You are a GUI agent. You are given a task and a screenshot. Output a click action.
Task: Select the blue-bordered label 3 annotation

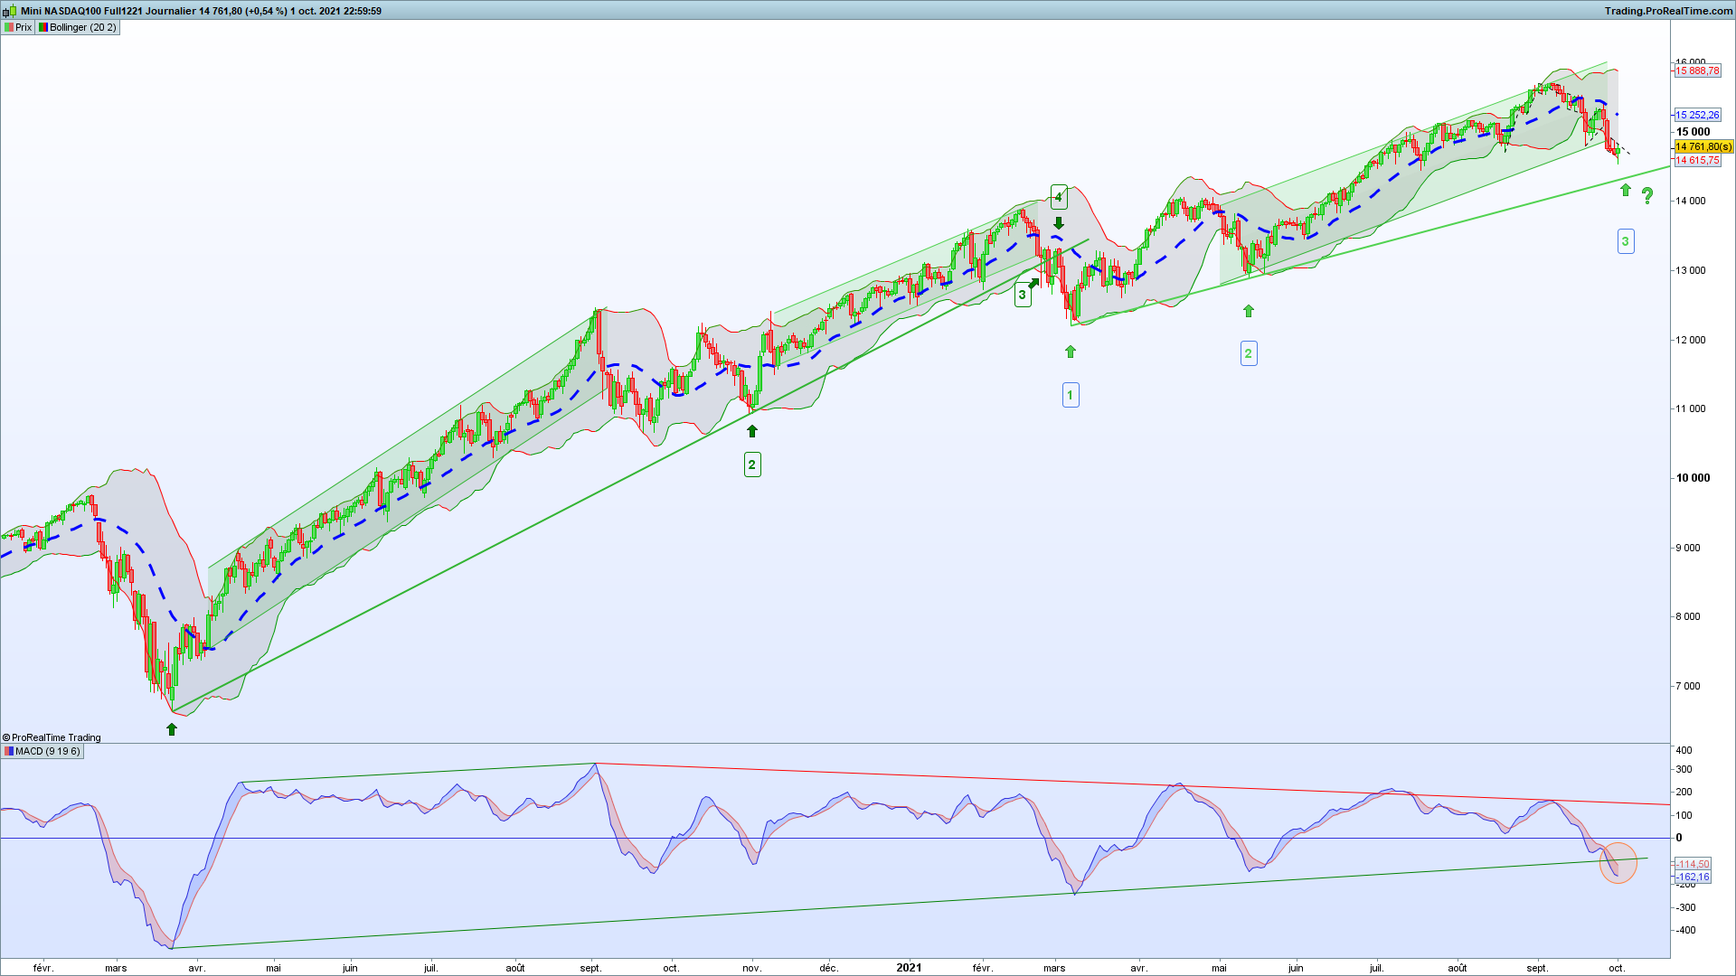pyautogui.click(x=1626, y=241)
